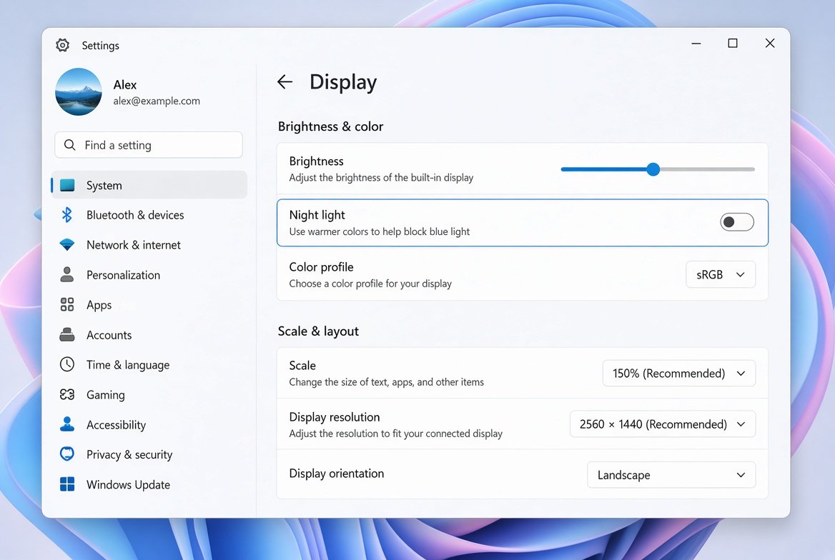Maximize the Settings window
This screenshot has height=560, width=835.
point(733,43)
